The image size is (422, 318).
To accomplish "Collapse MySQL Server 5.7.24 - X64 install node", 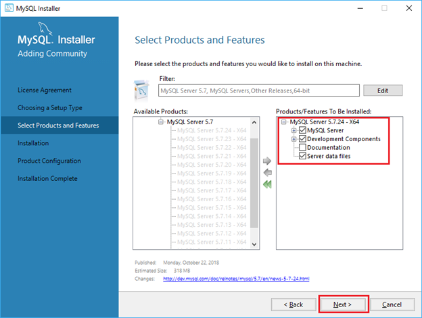I will [283, 122].
